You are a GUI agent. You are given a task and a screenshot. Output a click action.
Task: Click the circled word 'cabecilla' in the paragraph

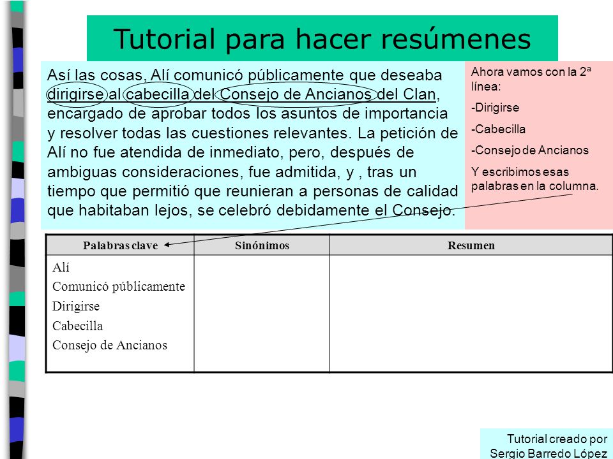158,94
